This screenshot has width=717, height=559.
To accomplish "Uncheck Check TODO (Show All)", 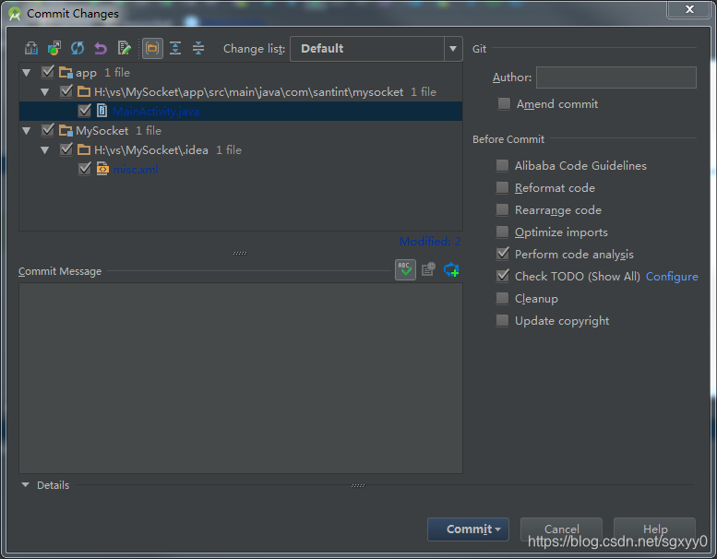I will tap(502, 276).
